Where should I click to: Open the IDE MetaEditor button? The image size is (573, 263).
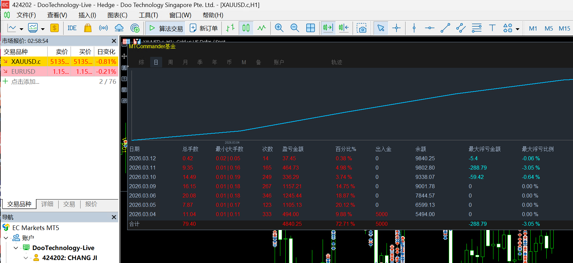(72, 28)
